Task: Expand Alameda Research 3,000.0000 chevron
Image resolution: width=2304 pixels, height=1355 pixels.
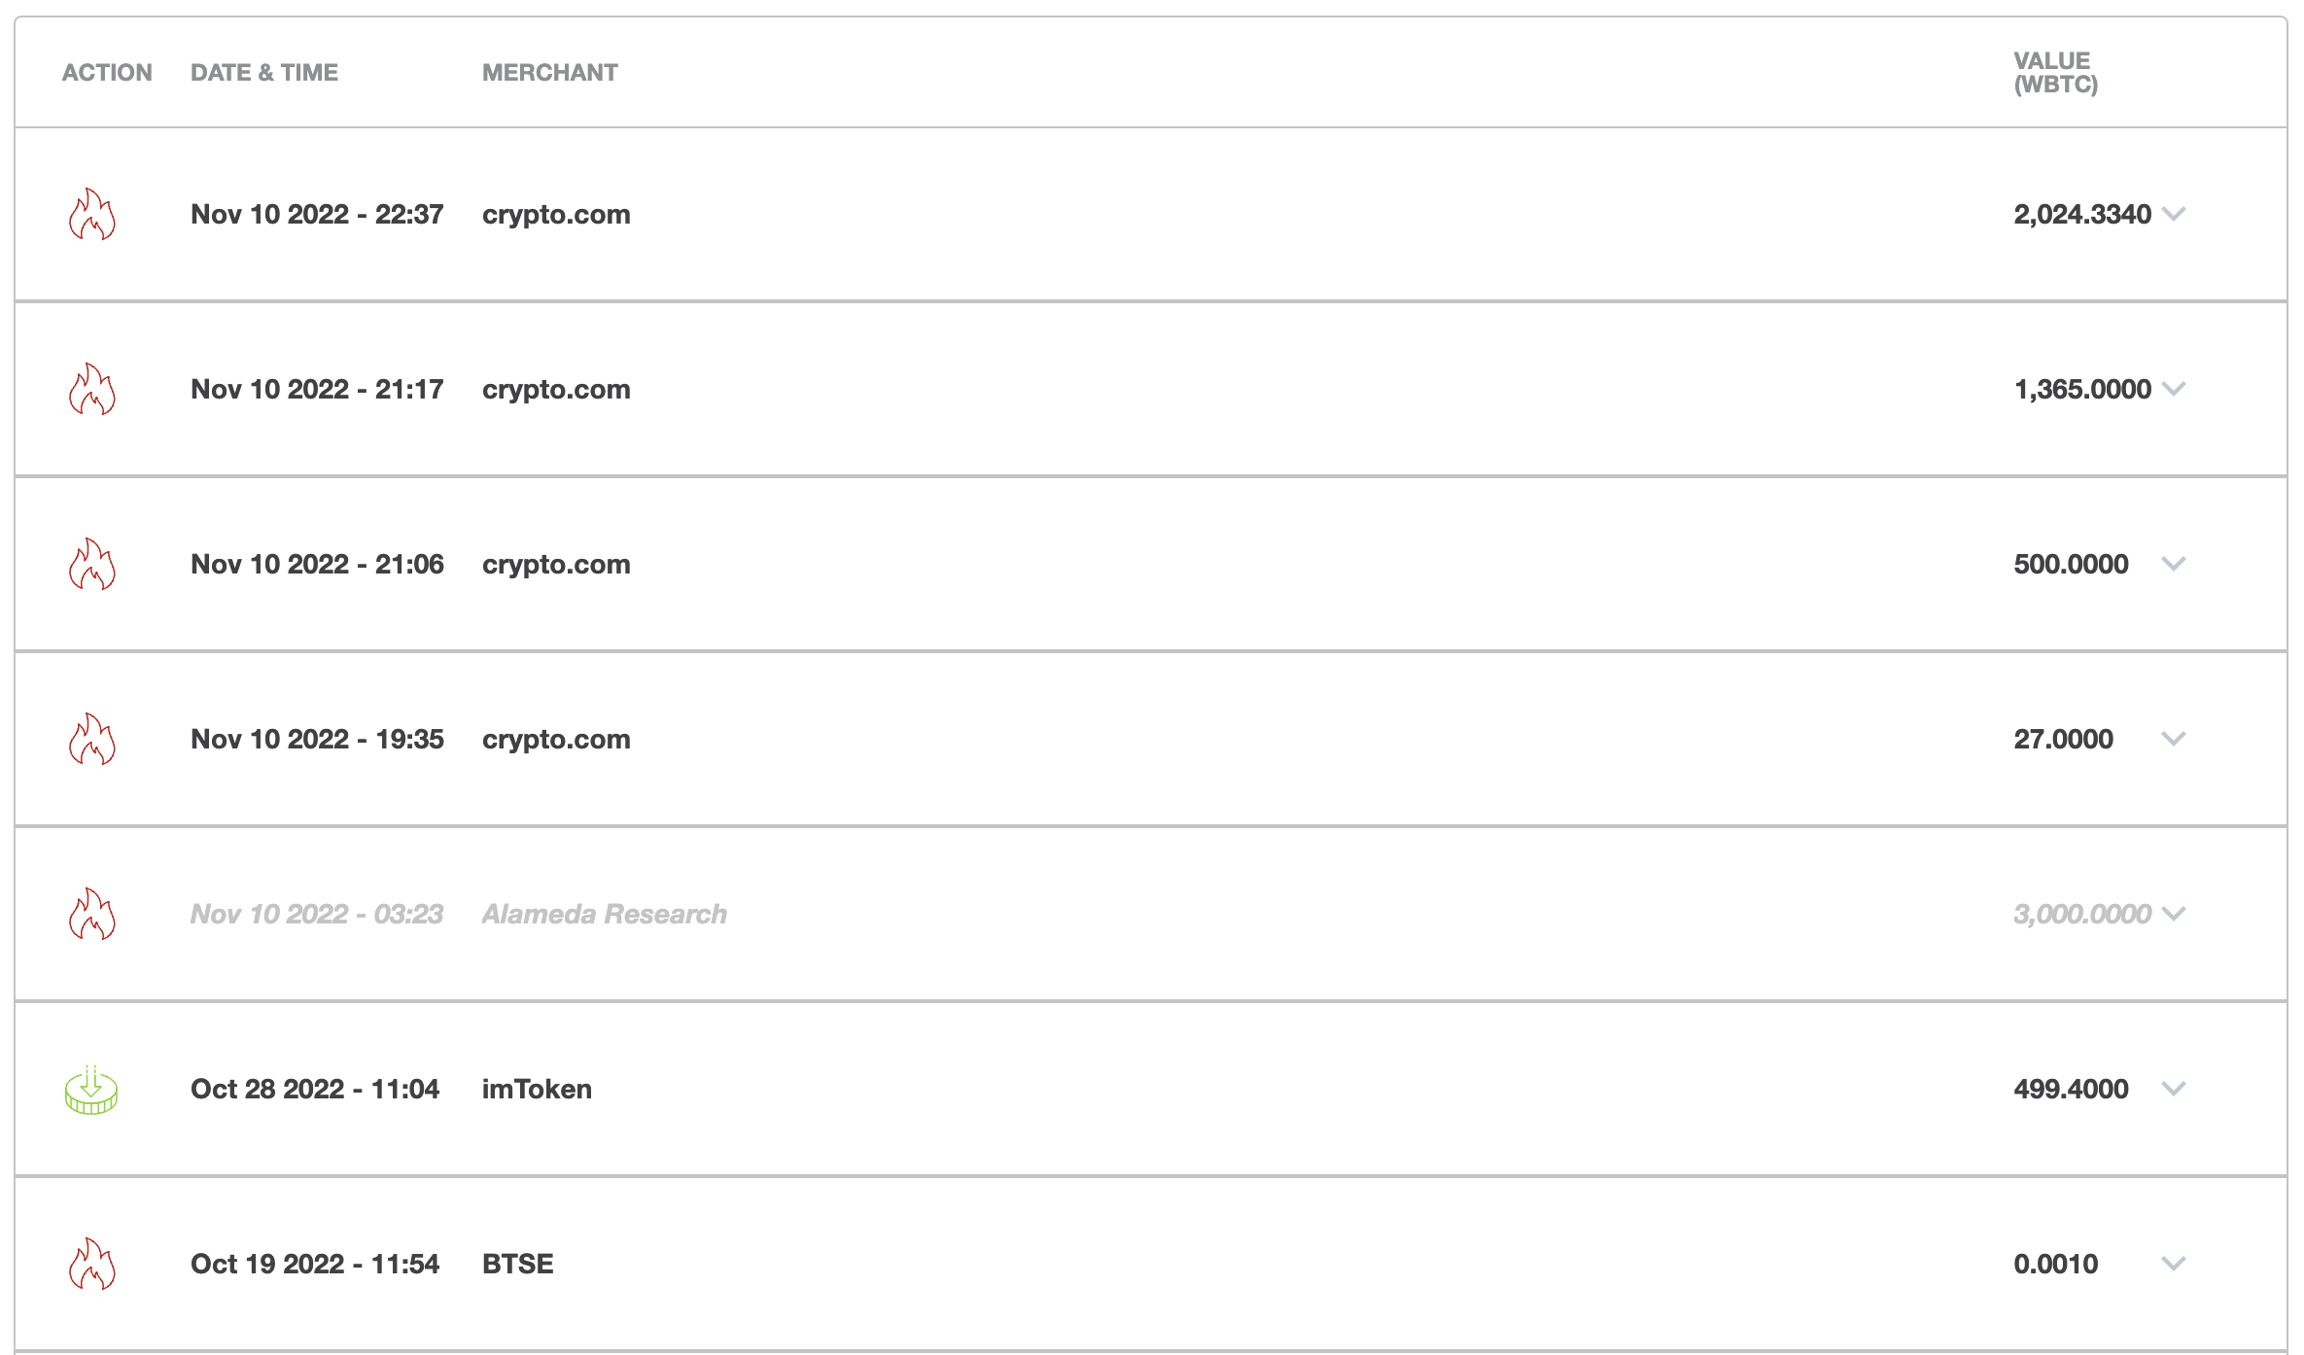Action: pyautogui.click(x=2174, y=914)
